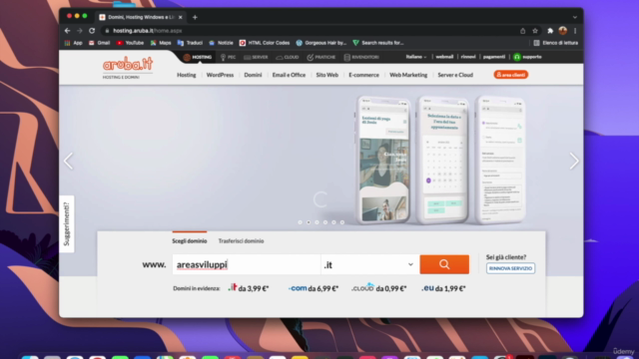
Task: Close the Domini, Hosting Windows tab
Action: point(180,17)
